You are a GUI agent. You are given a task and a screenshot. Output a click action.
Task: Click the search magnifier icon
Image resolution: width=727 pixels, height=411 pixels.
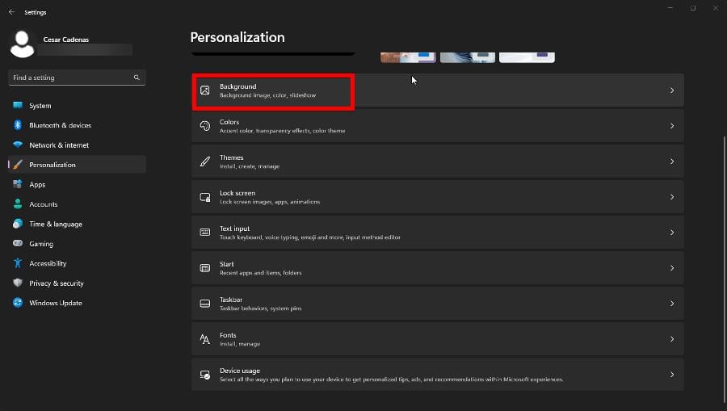click(x=137, y=78)
